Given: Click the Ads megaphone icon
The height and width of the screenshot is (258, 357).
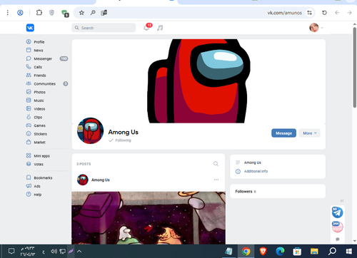Looking at the screenshot, I should (29, 186).
